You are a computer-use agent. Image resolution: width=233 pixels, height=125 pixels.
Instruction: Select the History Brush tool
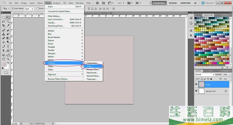tap(8, 34)
